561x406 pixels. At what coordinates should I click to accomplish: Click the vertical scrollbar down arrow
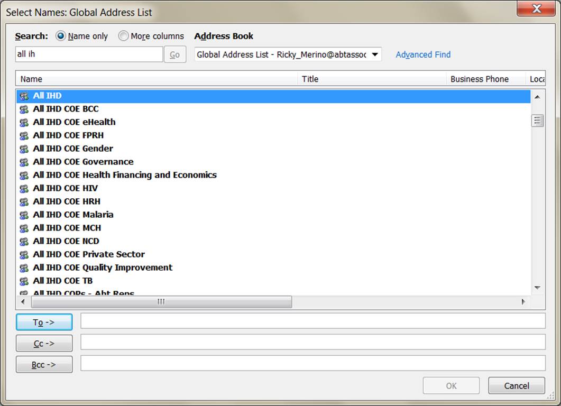pos(537,288)
